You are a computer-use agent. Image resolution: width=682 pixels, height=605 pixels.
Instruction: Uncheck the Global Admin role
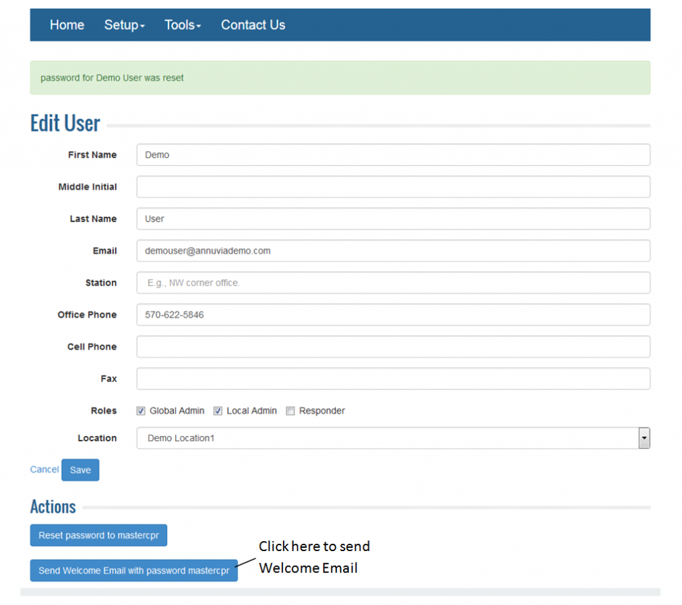141,411
